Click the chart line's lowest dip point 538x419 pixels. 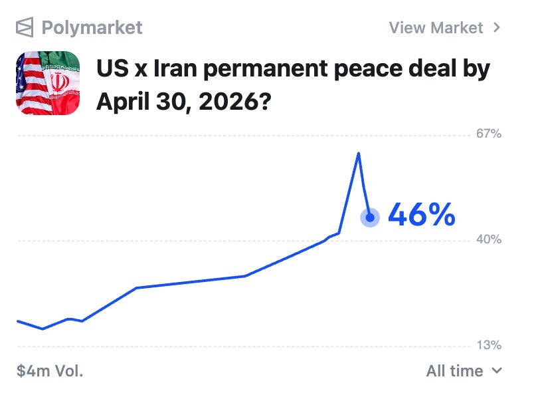pos(43,329)
